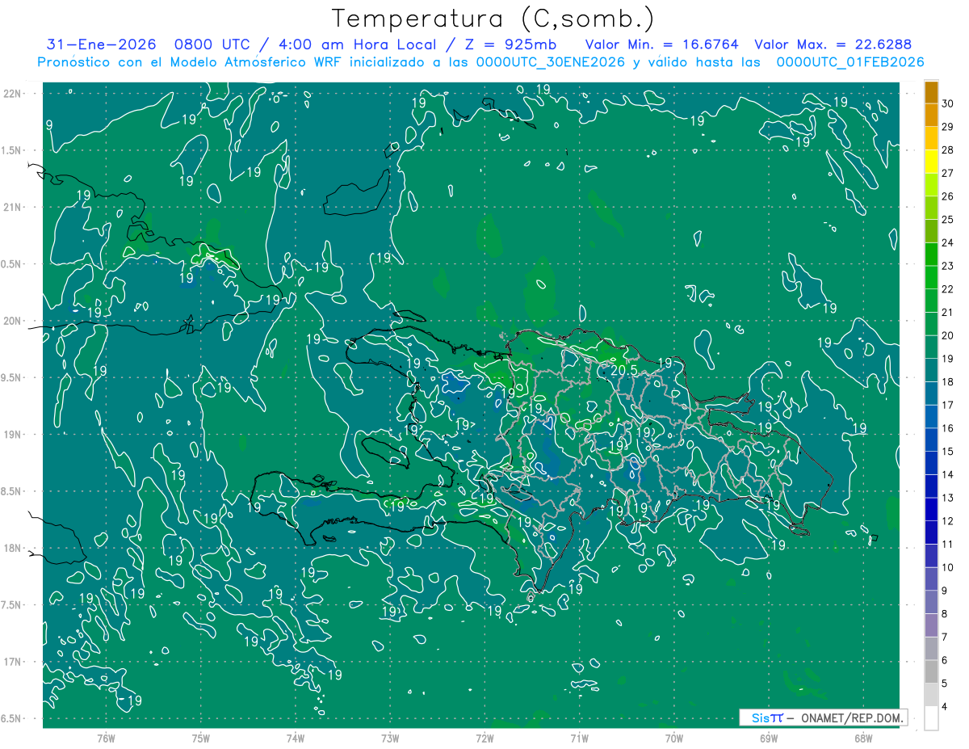The height and width of the screenshot is (749, 969).
Task: Click "Valor Max. = 22.6288" value
Action: click(x=833, y=44)
